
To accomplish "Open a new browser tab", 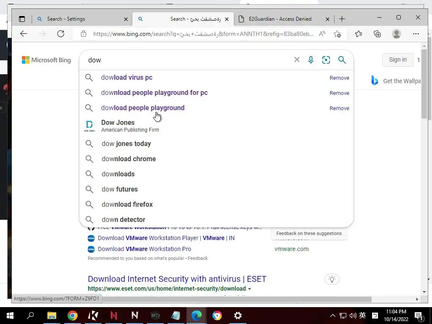I will coord(342,19).
